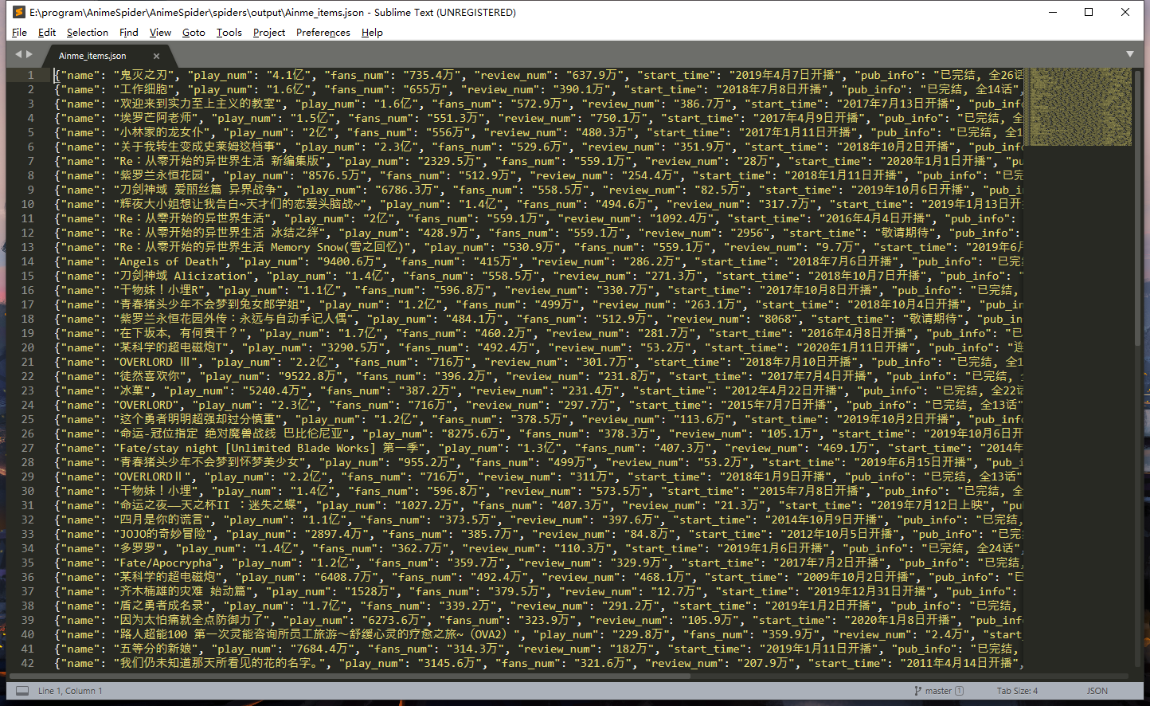Screen dimensions: 1150x706
Task: Toggle the side bar panel switcher icon
Action: 22,691
